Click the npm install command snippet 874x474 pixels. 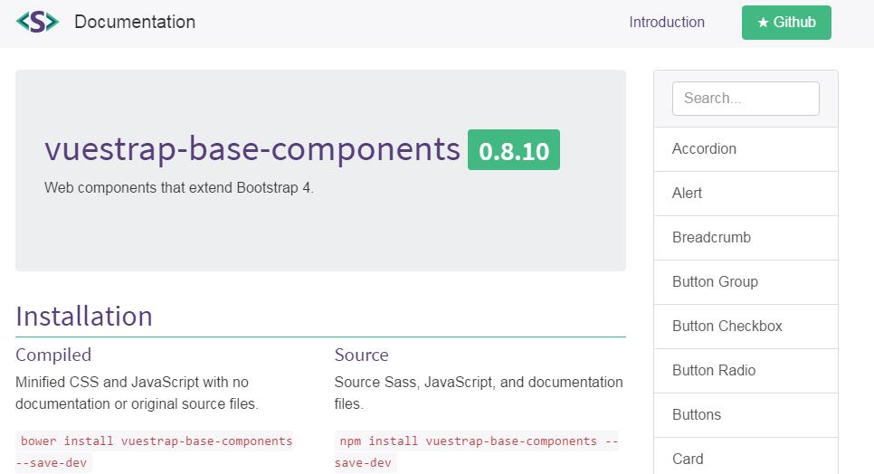point(478,441)
